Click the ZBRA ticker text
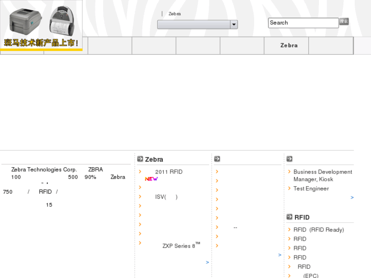Screen dimensions: 371x278 point(95,170)
